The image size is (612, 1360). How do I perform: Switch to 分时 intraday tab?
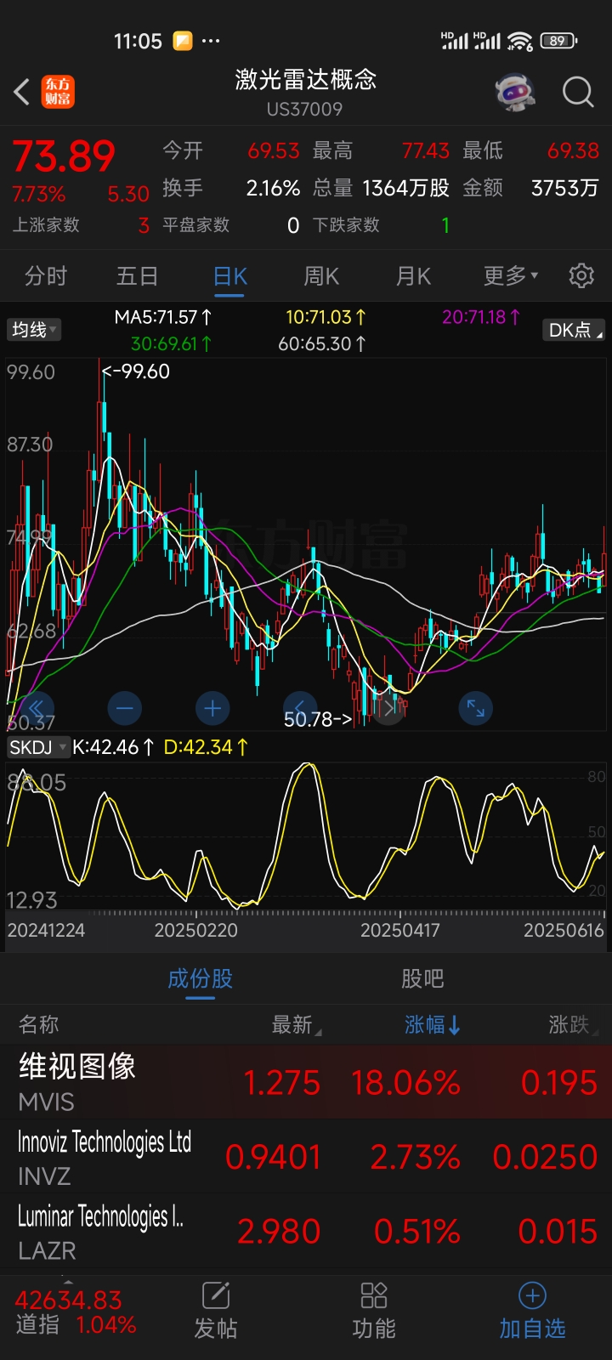(x=46, y=276)
